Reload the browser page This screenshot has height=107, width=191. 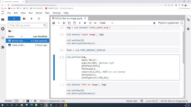tap(9, 5)
